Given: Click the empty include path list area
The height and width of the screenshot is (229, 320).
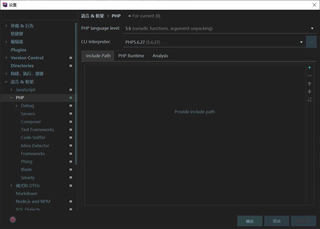Looking at the screenshot, I should 195,135.
